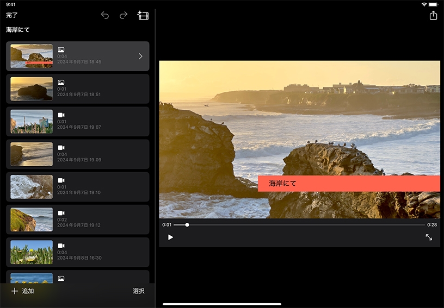Select the video clip dated 19:07
Viewport: 444px width, 308px height.
pos(77,121)
